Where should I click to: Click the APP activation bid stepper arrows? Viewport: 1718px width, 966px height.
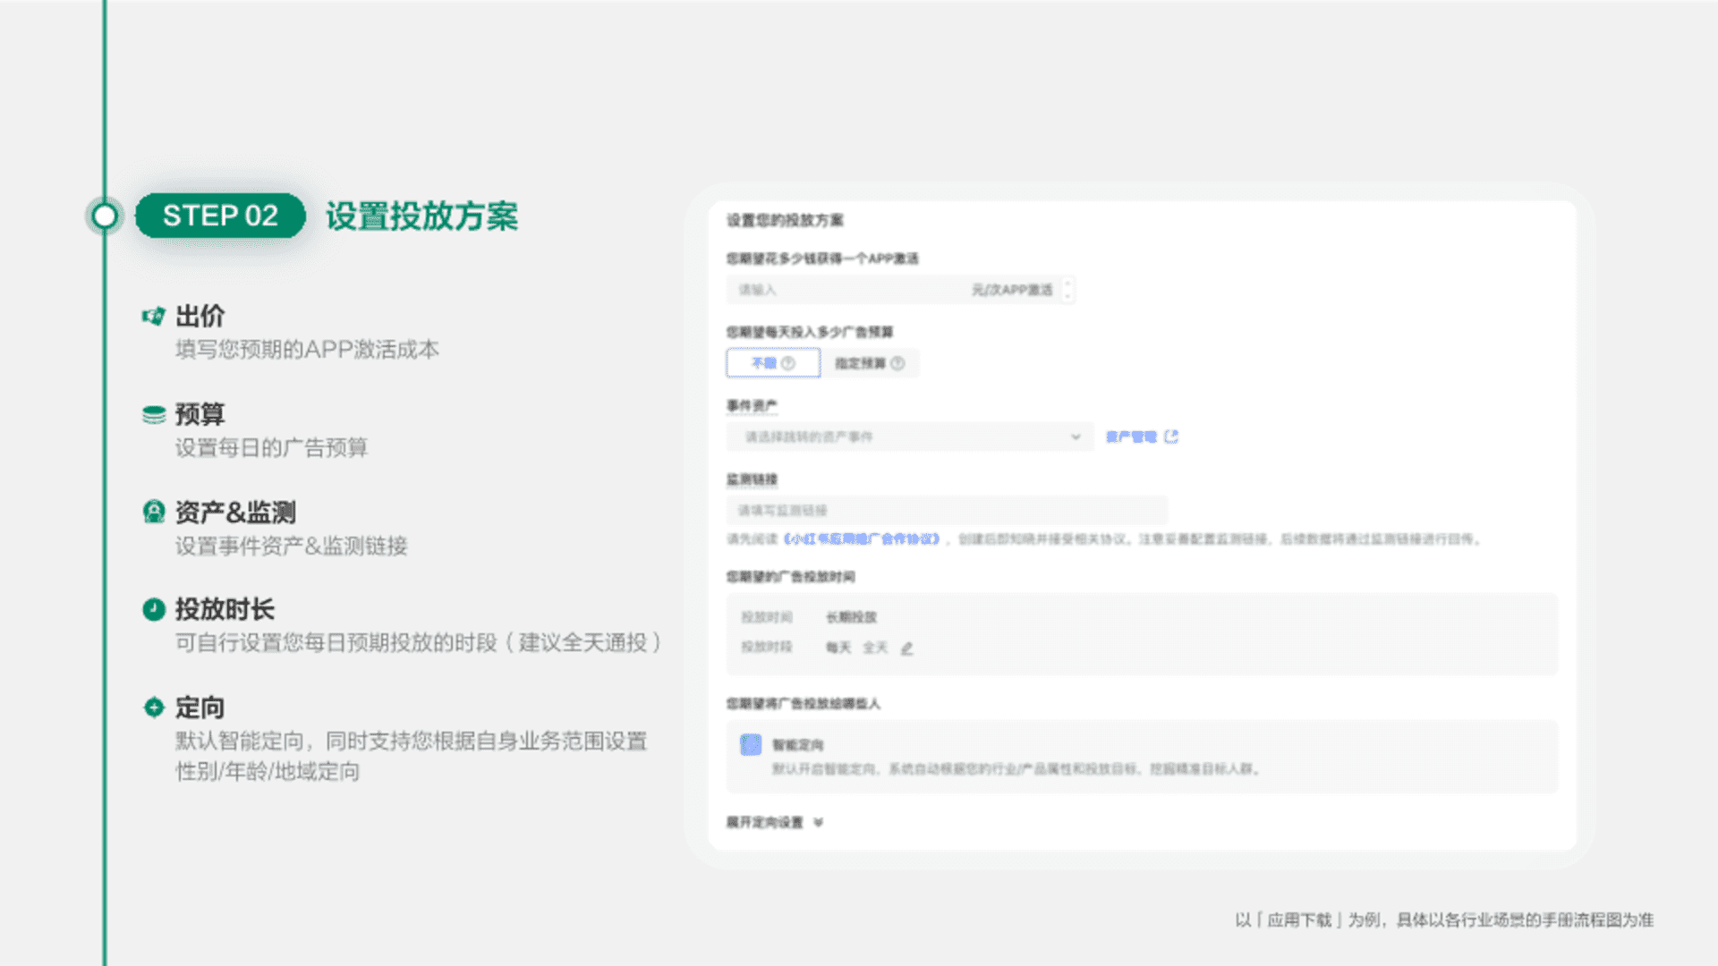pyautogui.click(x=1067, y=290)
